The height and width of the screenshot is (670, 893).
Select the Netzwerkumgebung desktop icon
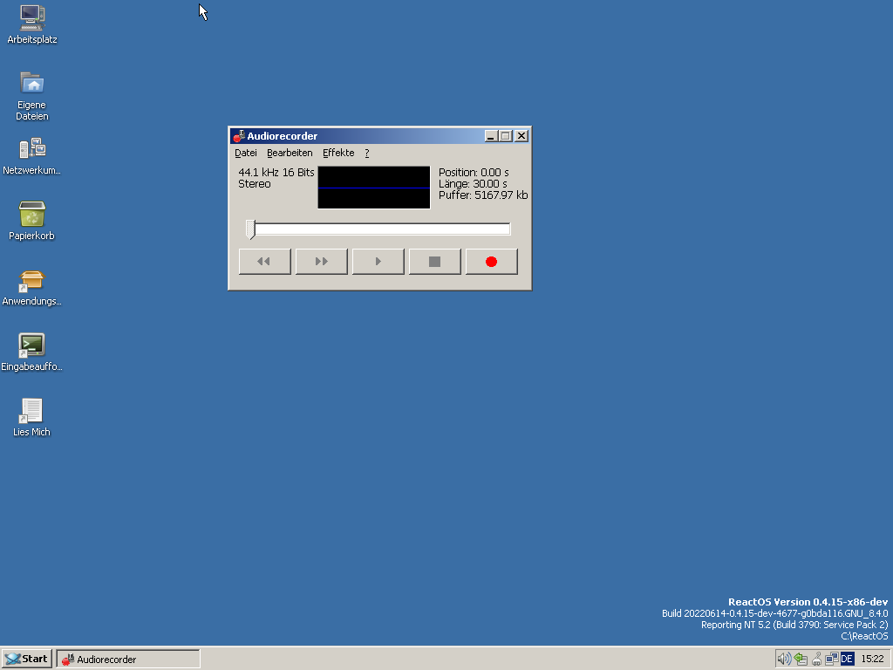(x=32, y=156)
